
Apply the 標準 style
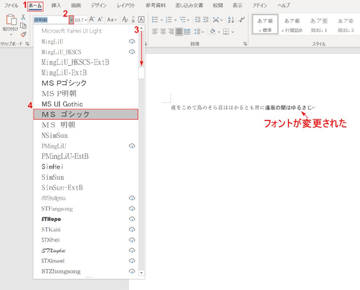click(265, 24)
